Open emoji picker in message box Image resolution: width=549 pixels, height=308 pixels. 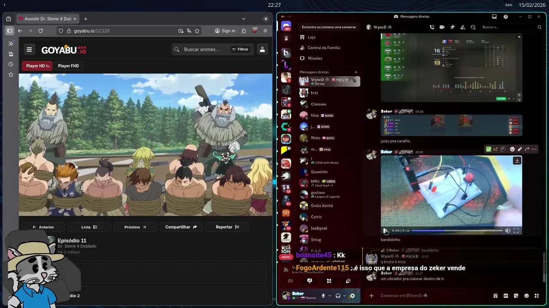tap(526, 296)
